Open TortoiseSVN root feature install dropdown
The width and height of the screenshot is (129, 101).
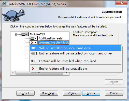pos(25,34)
